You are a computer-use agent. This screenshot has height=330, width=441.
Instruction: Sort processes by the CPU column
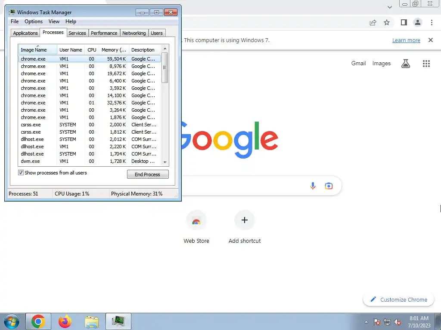(92, 50)
